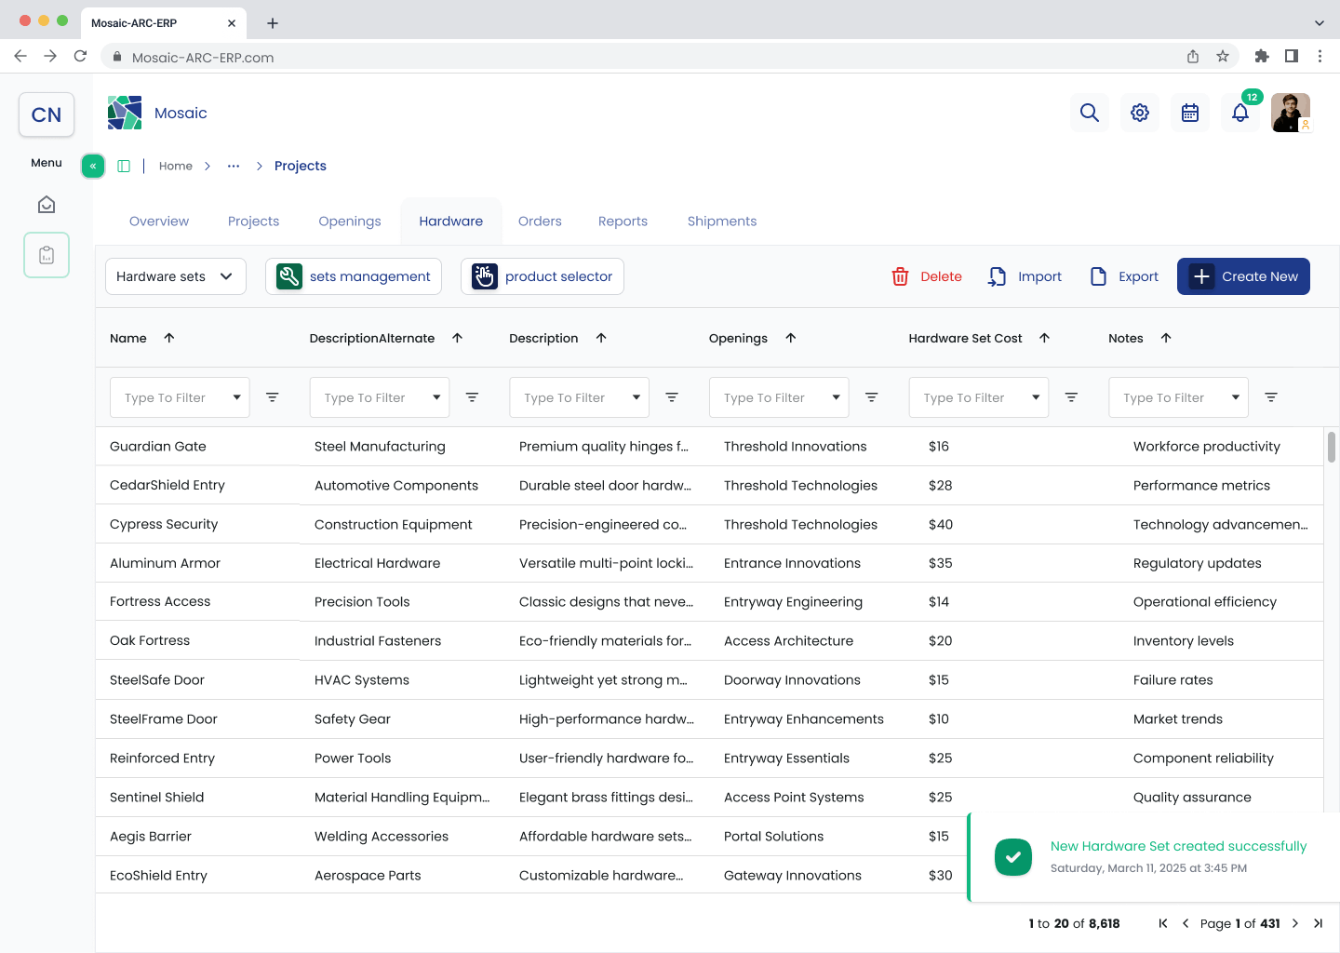Open user profile avatar

1291,113
